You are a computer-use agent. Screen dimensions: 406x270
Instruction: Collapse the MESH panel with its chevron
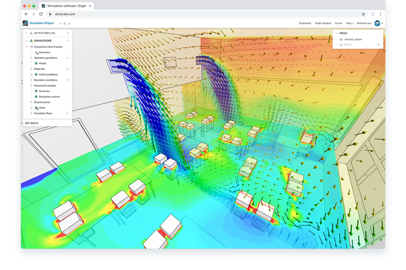pyautogui.click(x=336, y=33)
